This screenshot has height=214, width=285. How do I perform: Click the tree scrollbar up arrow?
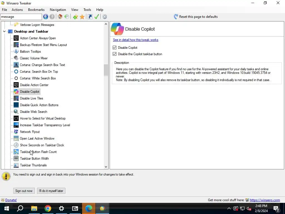coord(106,24)
